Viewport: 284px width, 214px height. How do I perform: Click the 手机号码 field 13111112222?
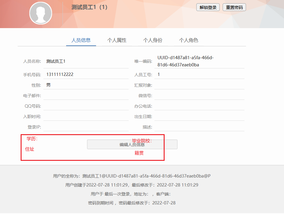(86, 74)
